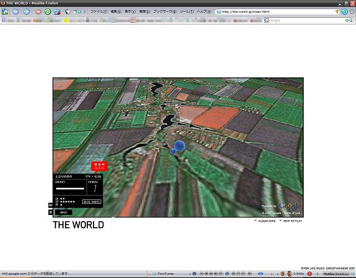Go back with the Back arrow button
Viewport: 356px width, 278px height.
pos(16,11)
